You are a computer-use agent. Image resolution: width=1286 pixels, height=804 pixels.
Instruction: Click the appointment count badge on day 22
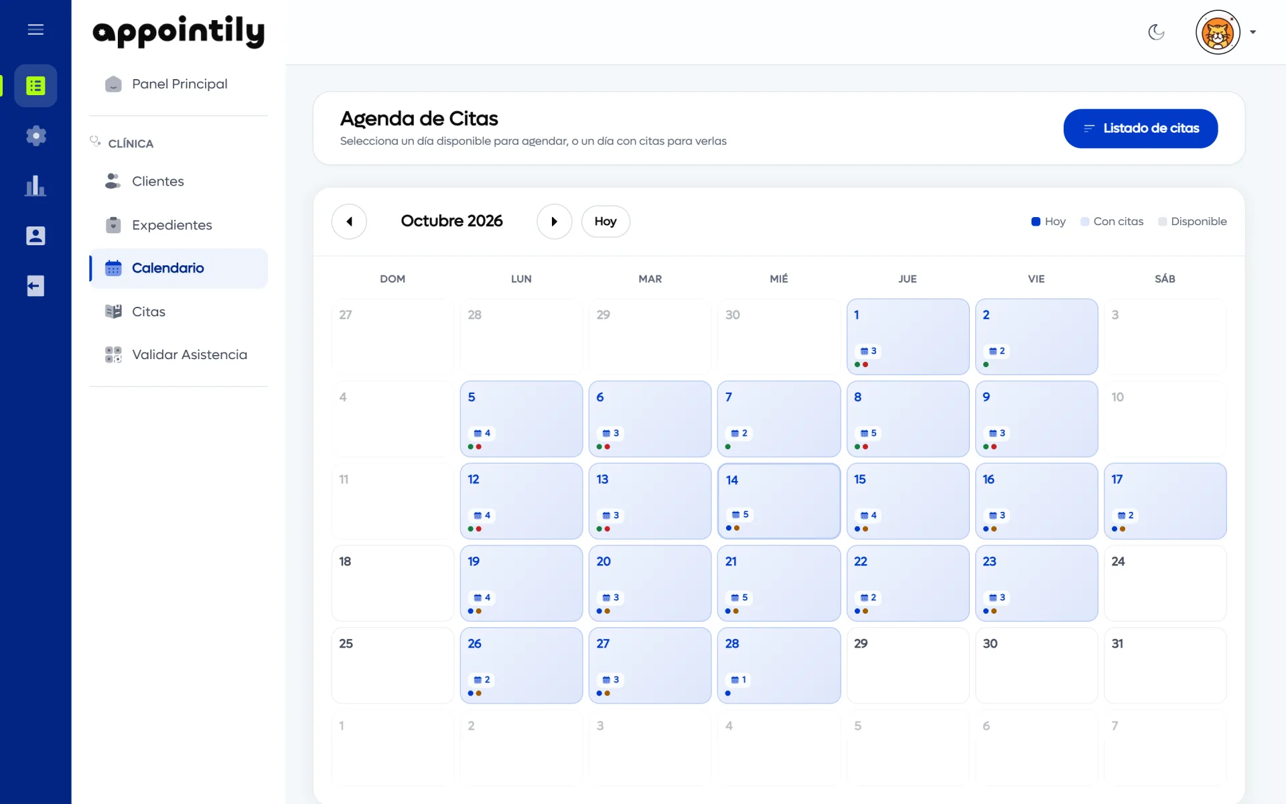click(869, 598)
